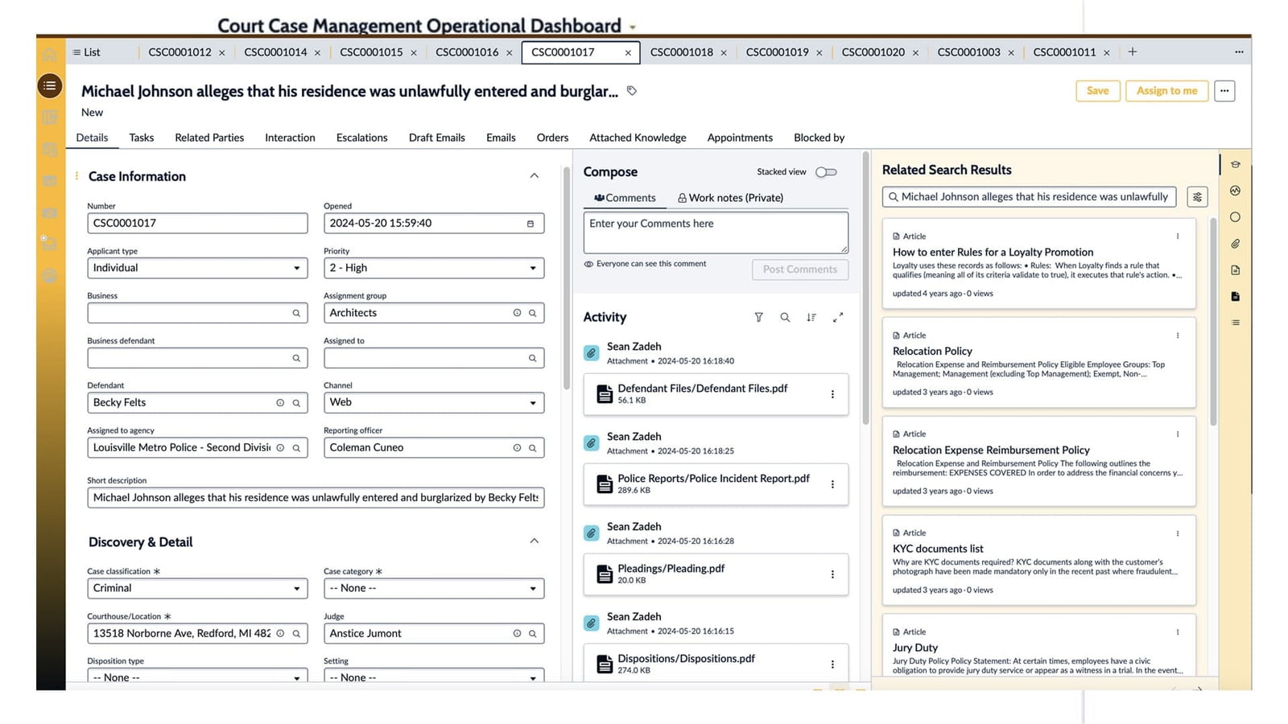Open the more actions ellipsis beside Assign to me
The width and height of the screenshot is (1288, 724).
(x=1224, y=91)
